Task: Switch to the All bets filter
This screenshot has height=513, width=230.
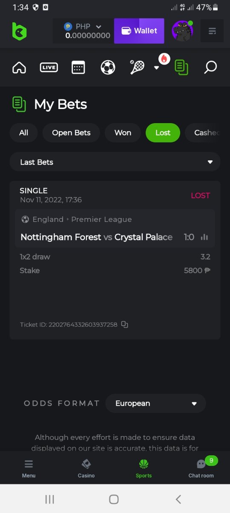Action: (23, 133)
